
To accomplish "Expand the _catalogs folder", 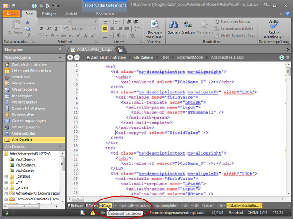I will pos(6,176).
